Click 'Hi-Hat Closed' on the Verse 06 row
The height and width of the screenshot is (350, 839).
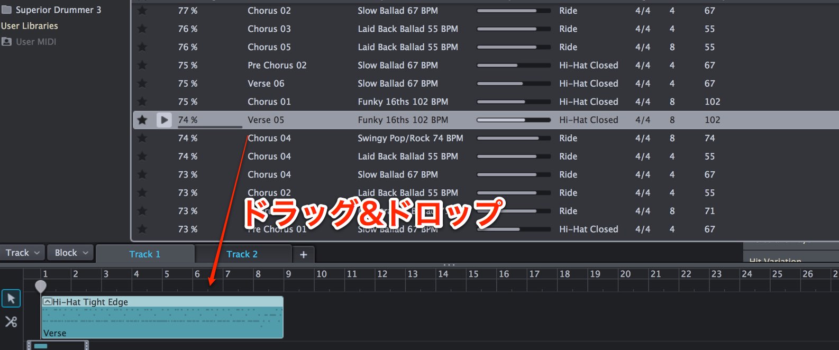coord(589,84)
